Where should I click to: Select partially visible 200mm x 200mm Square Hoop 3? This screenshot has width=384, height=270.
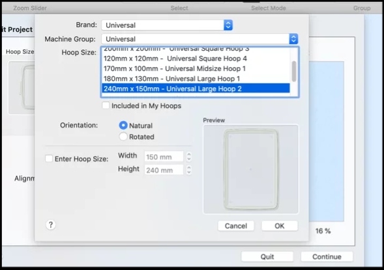[x=196, y=50]
